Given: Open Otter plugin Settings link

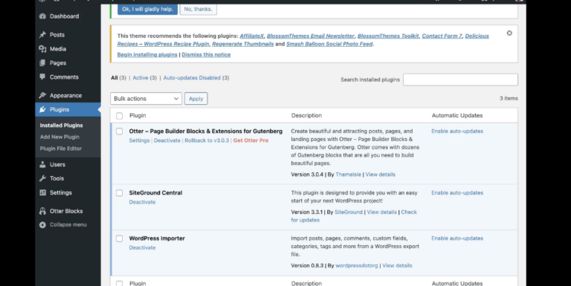Looking at the screenshot, I should pyautogui.click(x=139, y=140).
